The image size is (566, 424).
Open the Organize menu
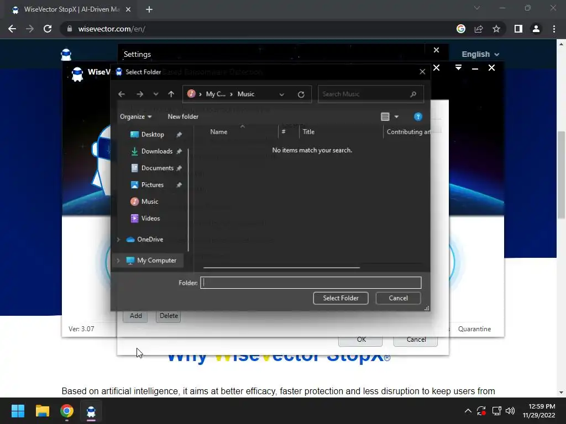coord(136,116)
